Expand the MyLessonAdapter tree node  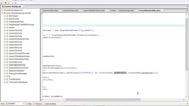[5, 71]
